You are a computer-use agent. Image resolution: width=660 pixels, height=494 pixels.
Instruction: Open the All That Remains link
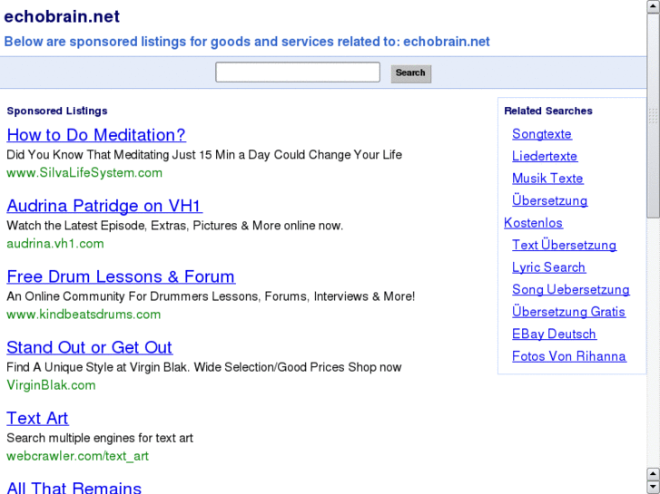pyautogui.click(x=74, y=488)
